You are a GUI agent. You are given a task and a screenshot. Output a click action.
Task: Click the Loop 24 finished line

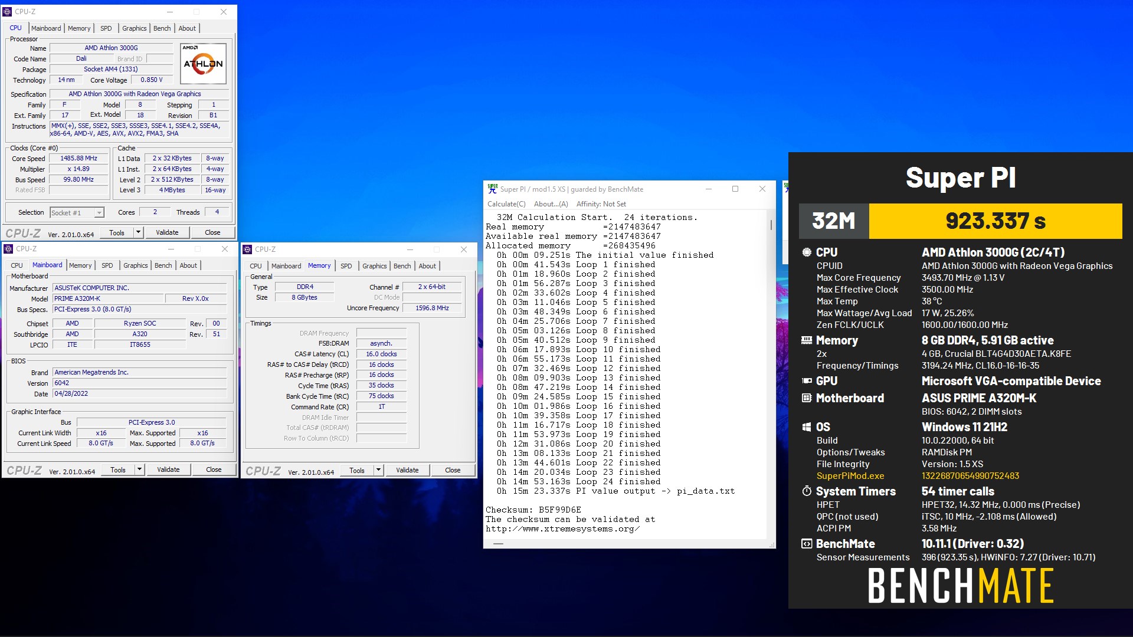pos(578,481)
